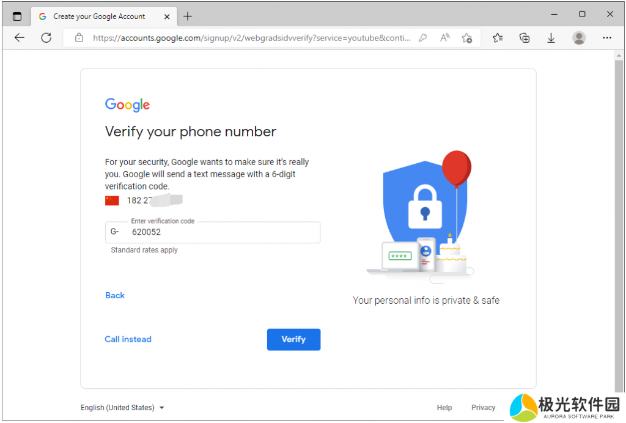The height and width of the screenshot is (423, 626).
Task: Open the Downloads arrow icon
Action: coord(551,38)
